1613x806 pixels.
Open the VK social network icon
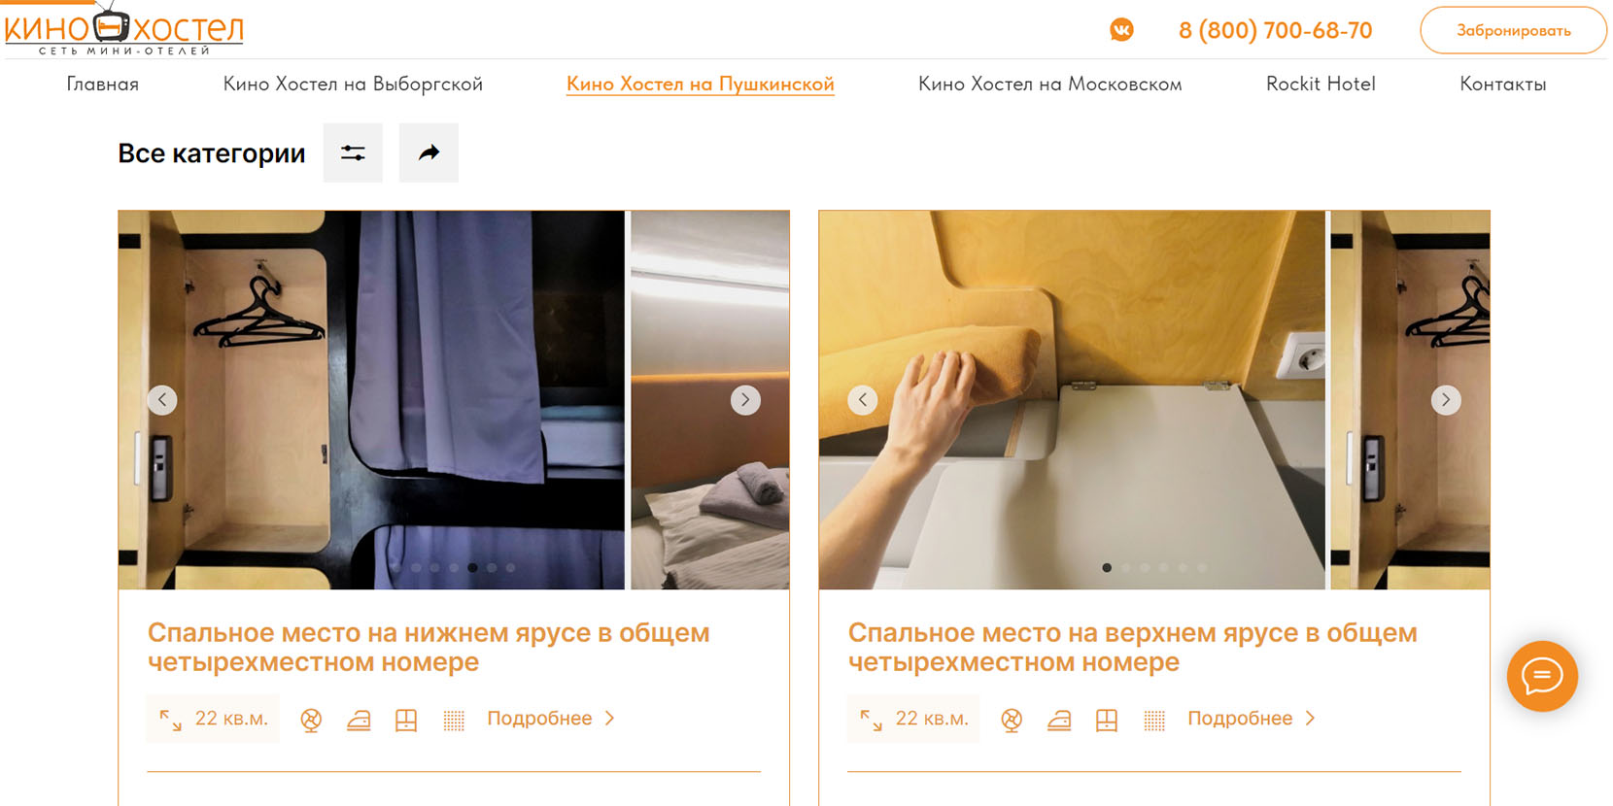(1121, 30)
